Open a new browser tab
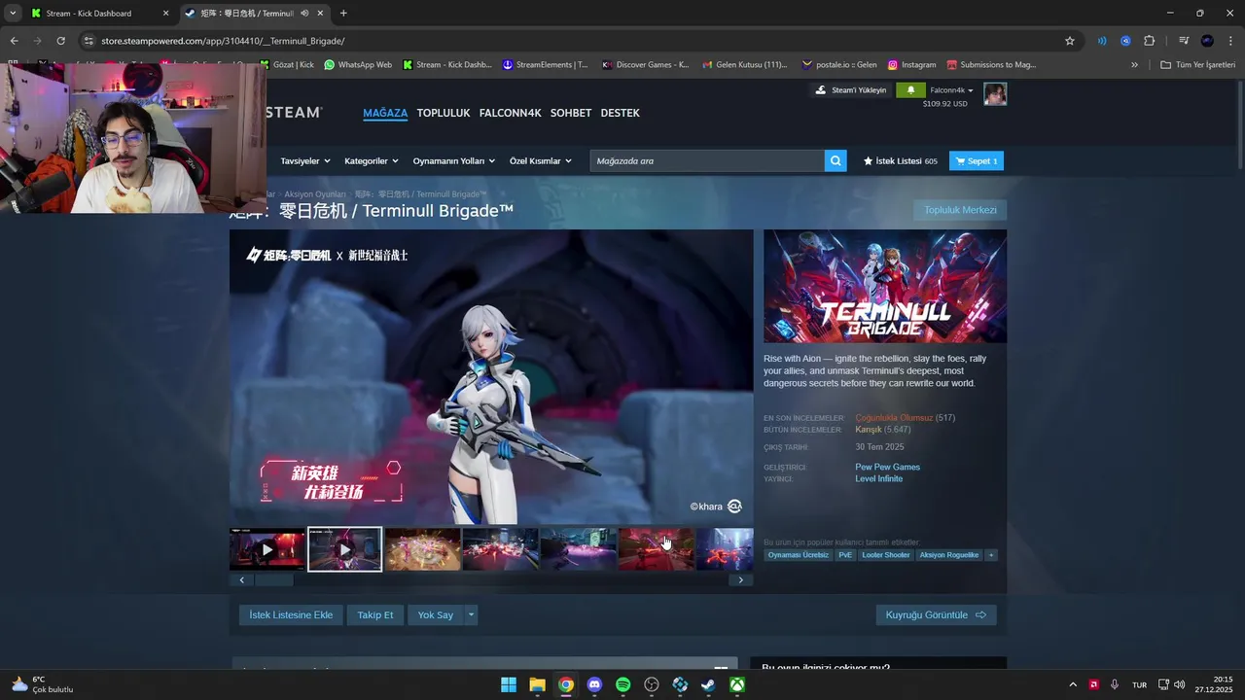 pyautogui.click(x=343, y=14)
